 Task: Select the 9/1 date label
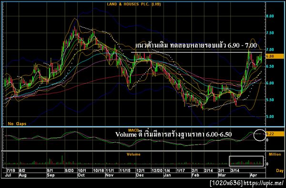pos(50,171)
